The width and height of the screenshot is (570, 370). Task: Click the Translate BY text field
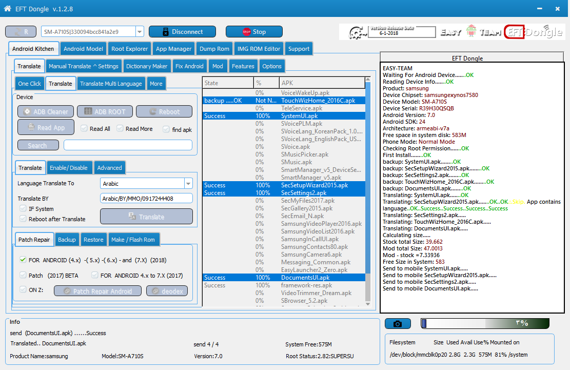(x=146, y=199)
